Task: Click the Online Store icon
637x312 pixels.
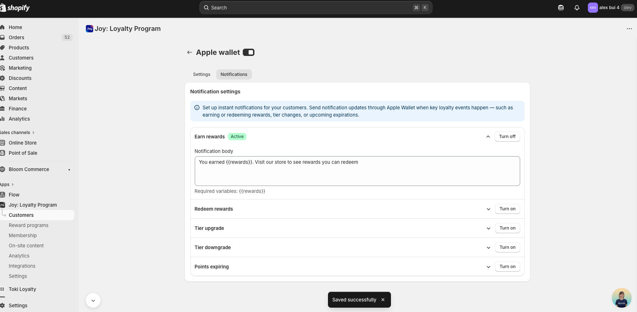Action: coord(2,143)
